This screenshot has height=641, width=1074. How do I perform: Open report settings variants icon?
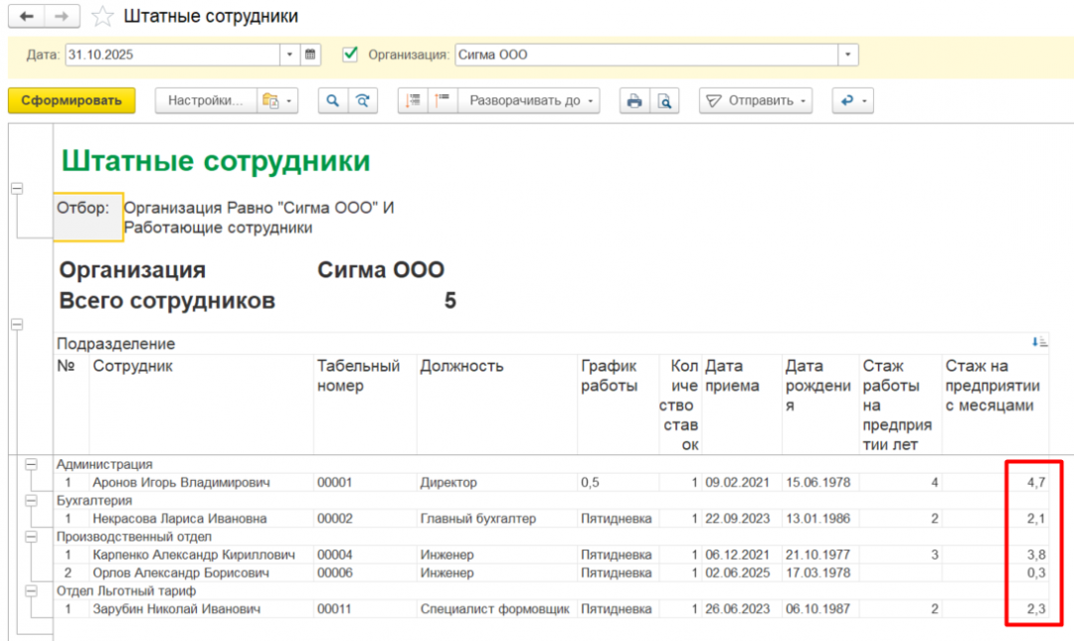tap(277, 100)
